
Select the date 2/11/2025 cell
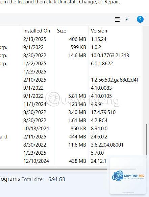coord(35,137)
